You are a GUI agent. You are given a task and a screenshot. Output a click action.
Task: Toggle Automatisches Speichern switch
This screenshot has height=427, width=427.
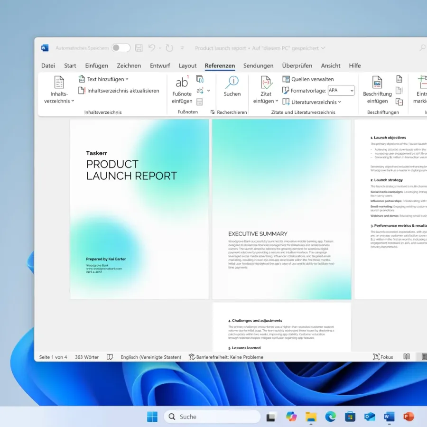(121, 48)
